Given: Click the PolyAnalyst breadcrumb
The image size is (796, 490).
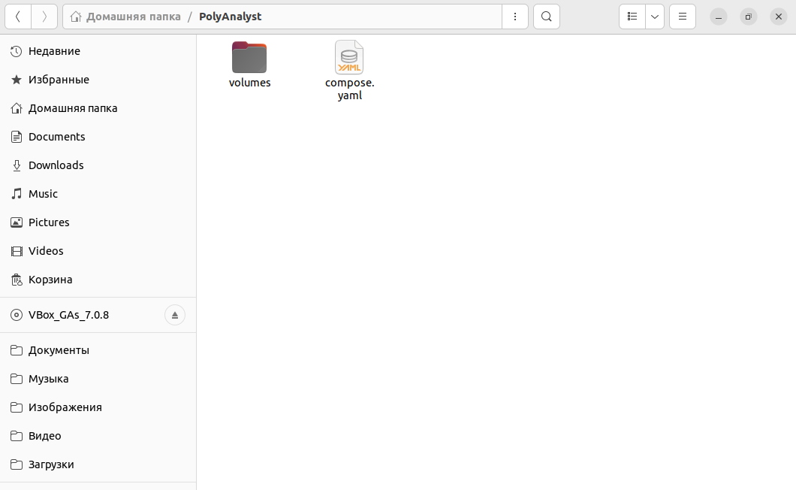Looking at the screenshot, I should (x=235, y=16).
